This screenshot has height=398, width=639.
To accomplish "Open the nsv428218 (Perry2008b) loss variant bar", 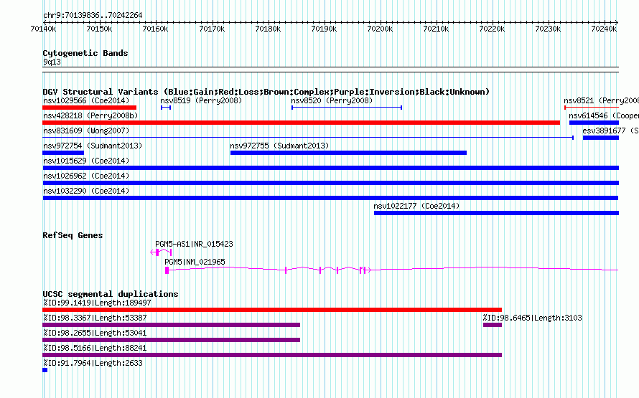I will click(301, 123).
